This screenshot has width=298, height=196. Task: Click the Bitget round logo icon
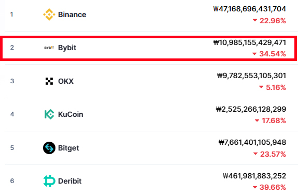coord(49,148)
